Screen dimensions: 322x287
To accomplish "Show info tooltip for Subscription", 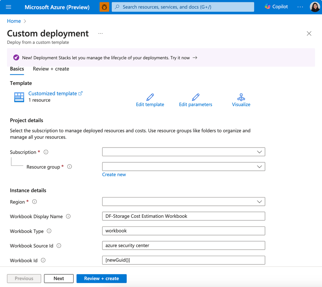I will click(46, 152).
